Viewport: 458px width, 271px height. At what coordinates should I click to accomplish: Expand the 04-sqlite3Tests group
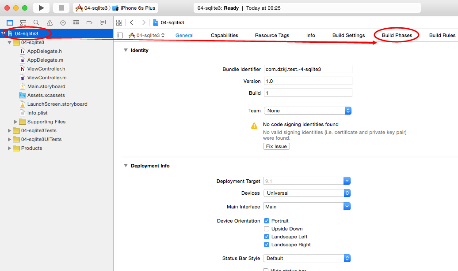point(9,130)
